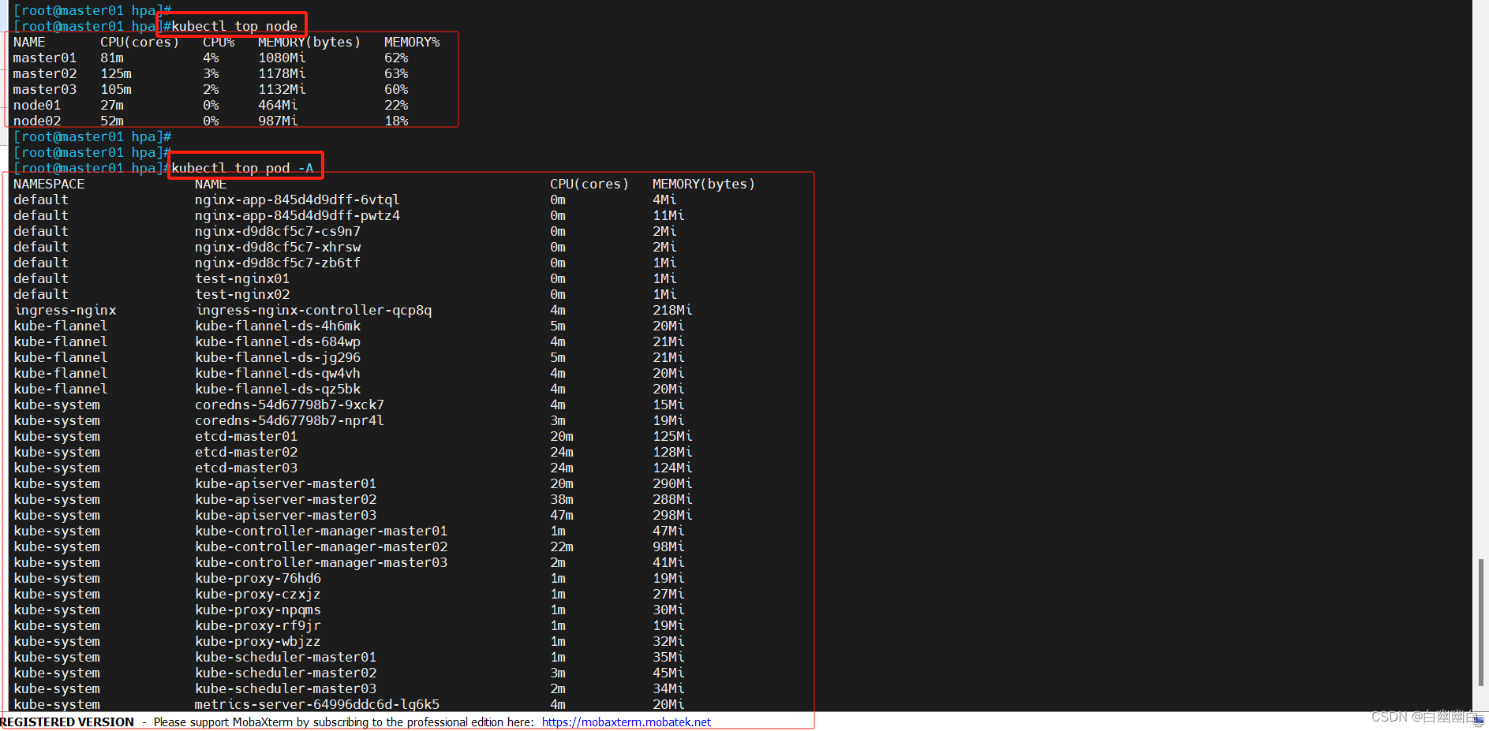The image size is (1489, 731).
Task: Click memory value '128Mi' of etcd-master02
Action: 672,452
